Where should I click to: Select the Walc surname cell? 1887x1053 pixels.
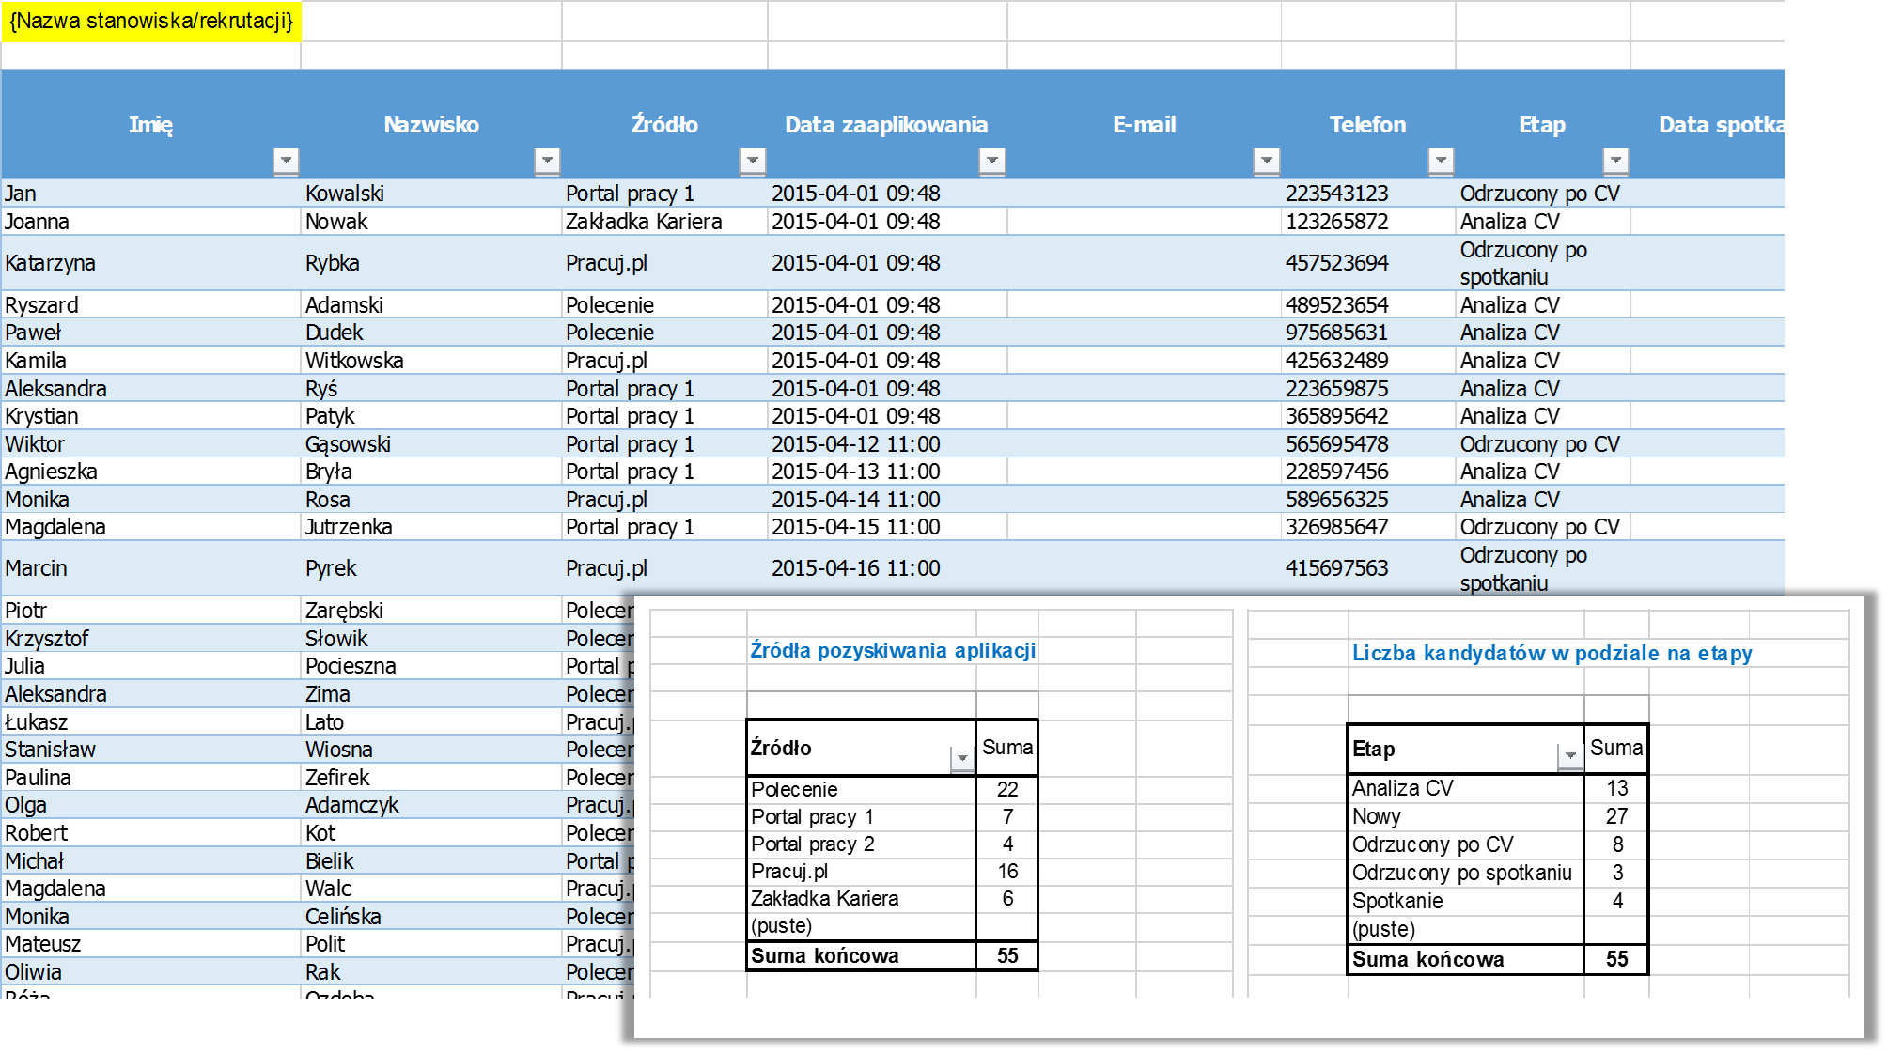(x=431, y=889)
